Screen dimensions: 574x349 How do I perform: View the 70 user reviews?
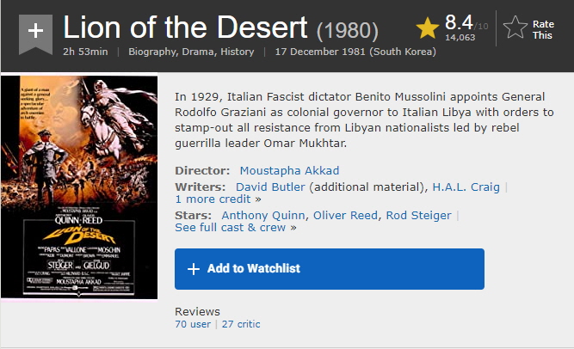coord(193,324)
